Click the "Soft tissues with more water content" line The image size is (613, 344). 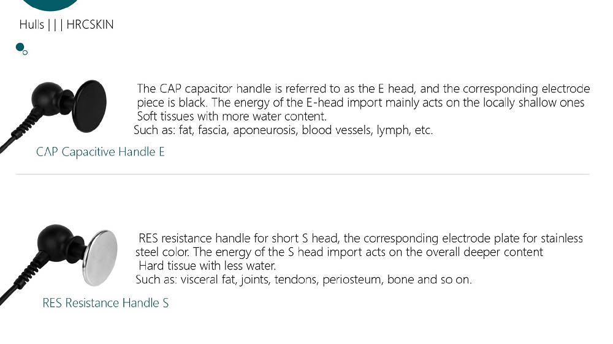coord(232,116)
